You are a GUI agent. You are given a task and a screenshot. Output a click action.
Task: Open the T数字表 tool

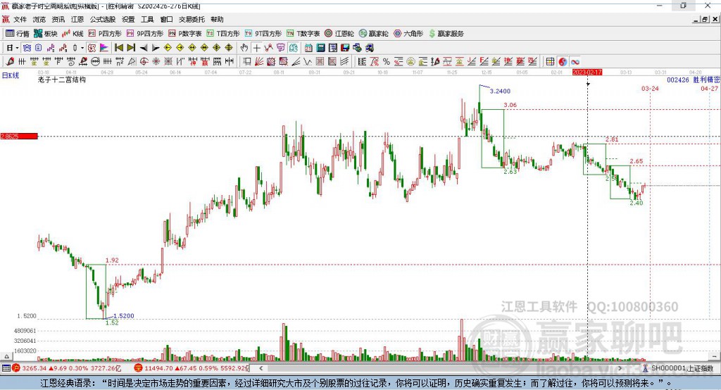click(x=303, y=34)
